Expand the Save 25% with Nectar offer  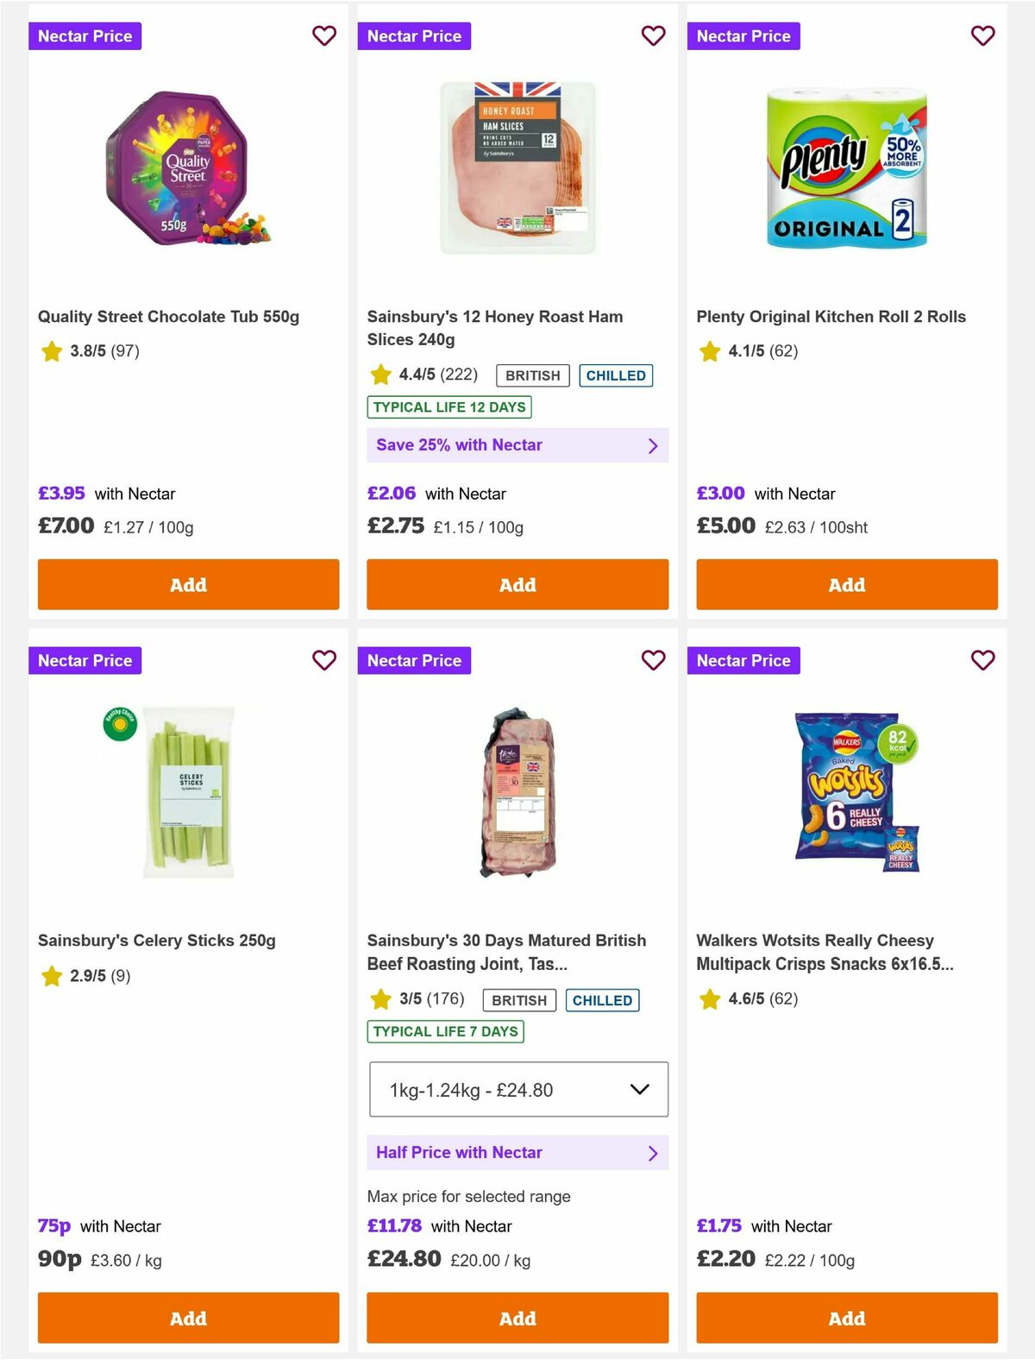[x=517, y=444]
